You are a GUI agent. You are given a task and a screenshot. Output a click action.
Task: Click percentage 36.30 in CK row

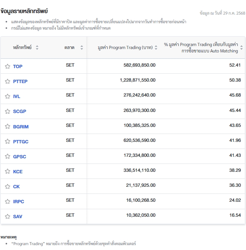tap(235, 185)
